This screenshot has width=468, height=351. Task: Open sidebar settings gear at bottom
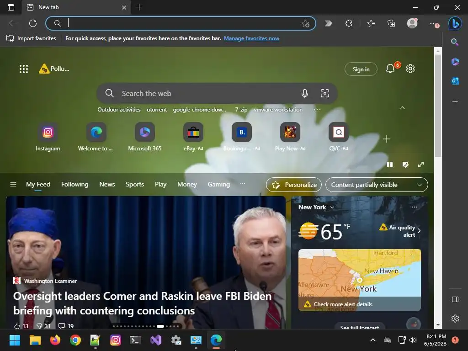455,319
